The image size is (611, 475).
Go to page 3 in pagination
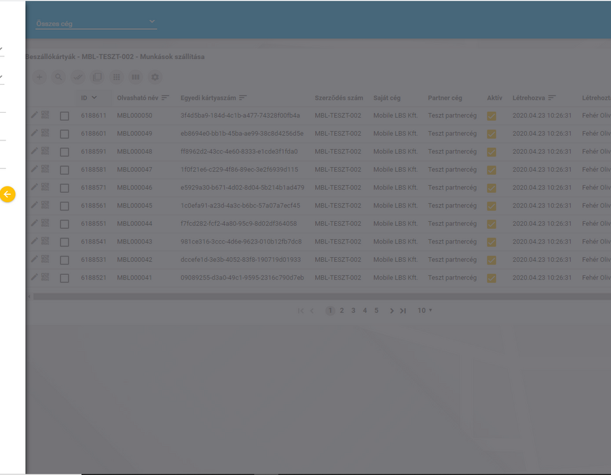click(353, 310)
